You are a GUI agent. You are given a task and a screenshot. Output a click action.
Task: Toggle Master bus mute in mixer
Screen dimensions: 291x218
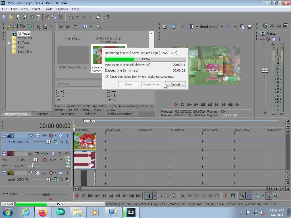274,39
